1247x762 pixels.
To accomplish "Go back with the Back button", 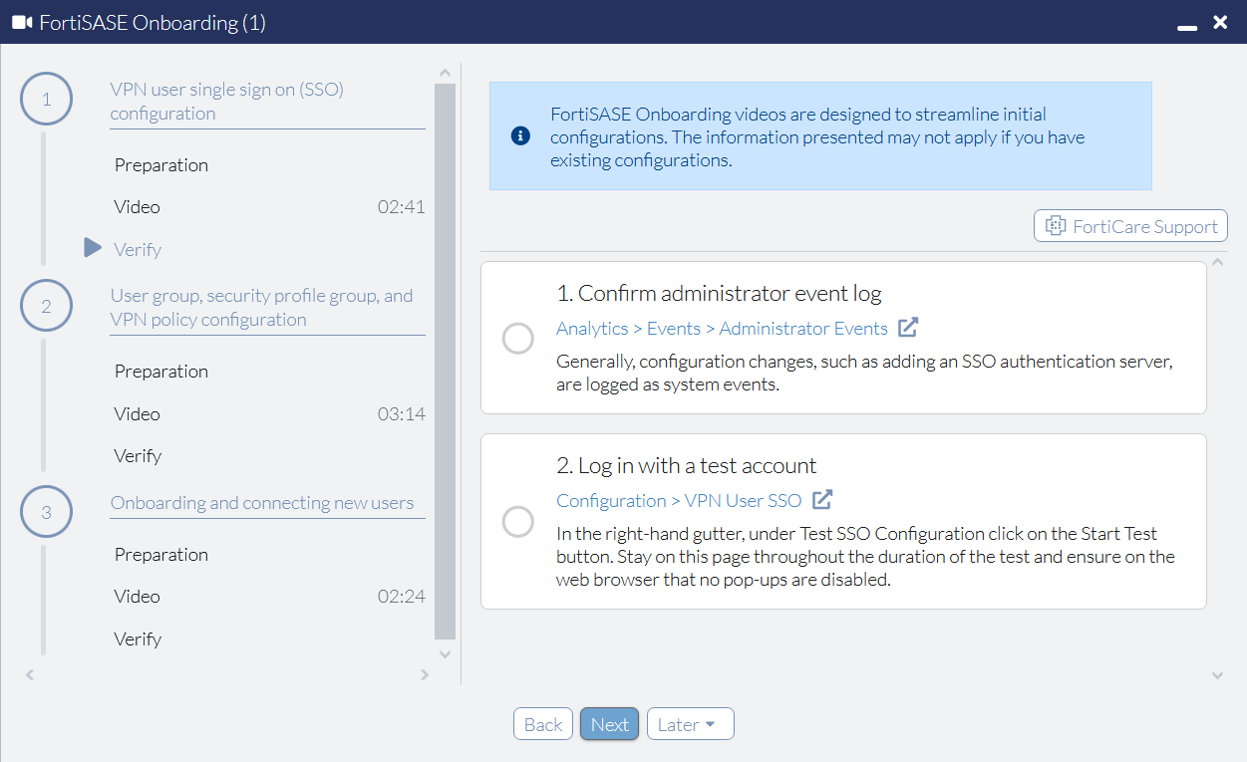I will [543, 724].
